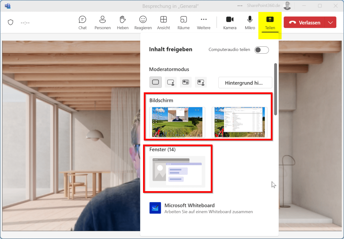
Task: Open the Chat panel
Action: [x=83, y=23]
